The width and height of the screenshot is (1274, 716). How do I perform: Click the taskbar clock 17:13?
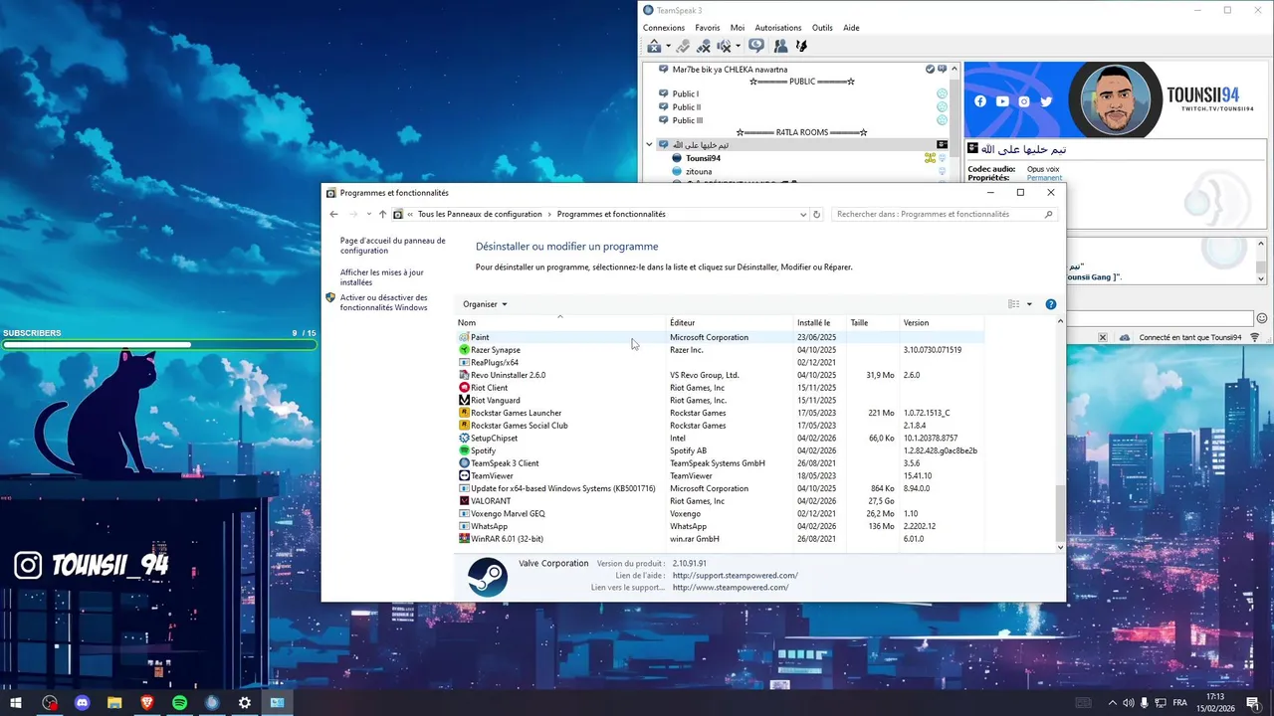tap(1214, 697)
